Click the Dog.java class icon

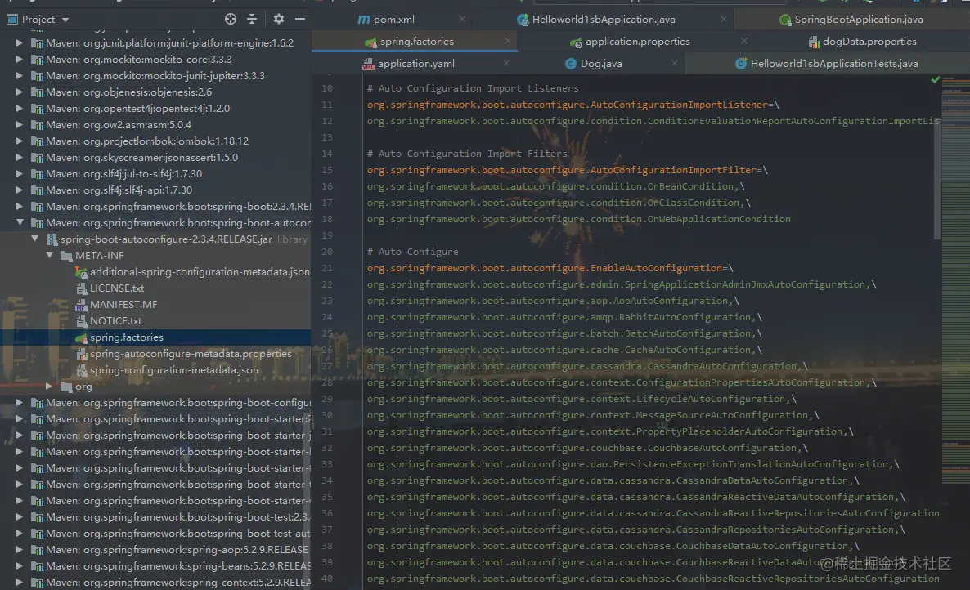click(571, 64)
